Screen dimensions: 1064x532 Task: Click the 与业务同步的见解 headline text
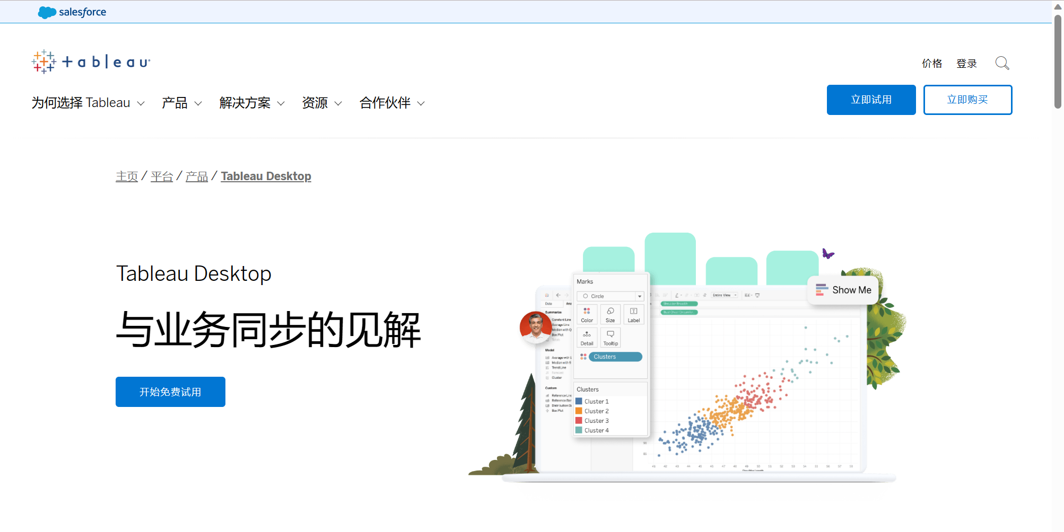coord(268,330)
